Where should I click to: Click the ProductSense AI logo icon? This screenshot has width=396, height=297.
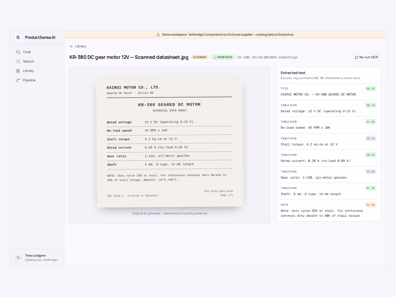point(18,37)
